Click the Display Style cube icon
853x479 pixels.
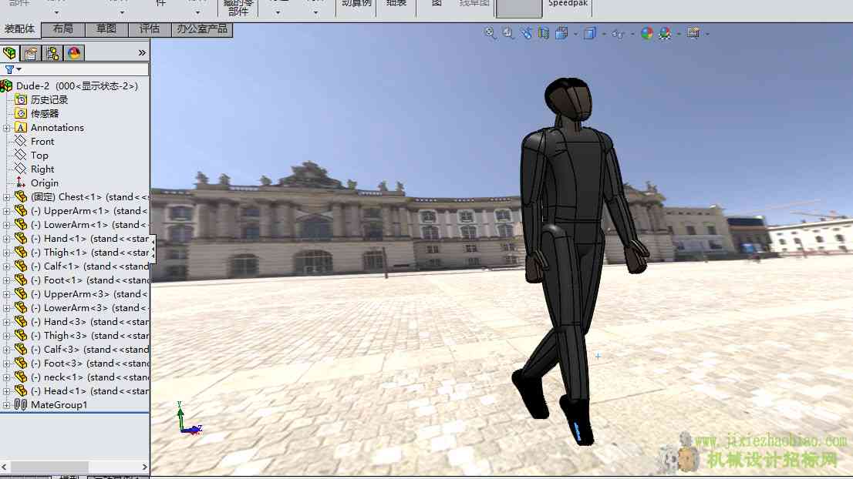590,33
